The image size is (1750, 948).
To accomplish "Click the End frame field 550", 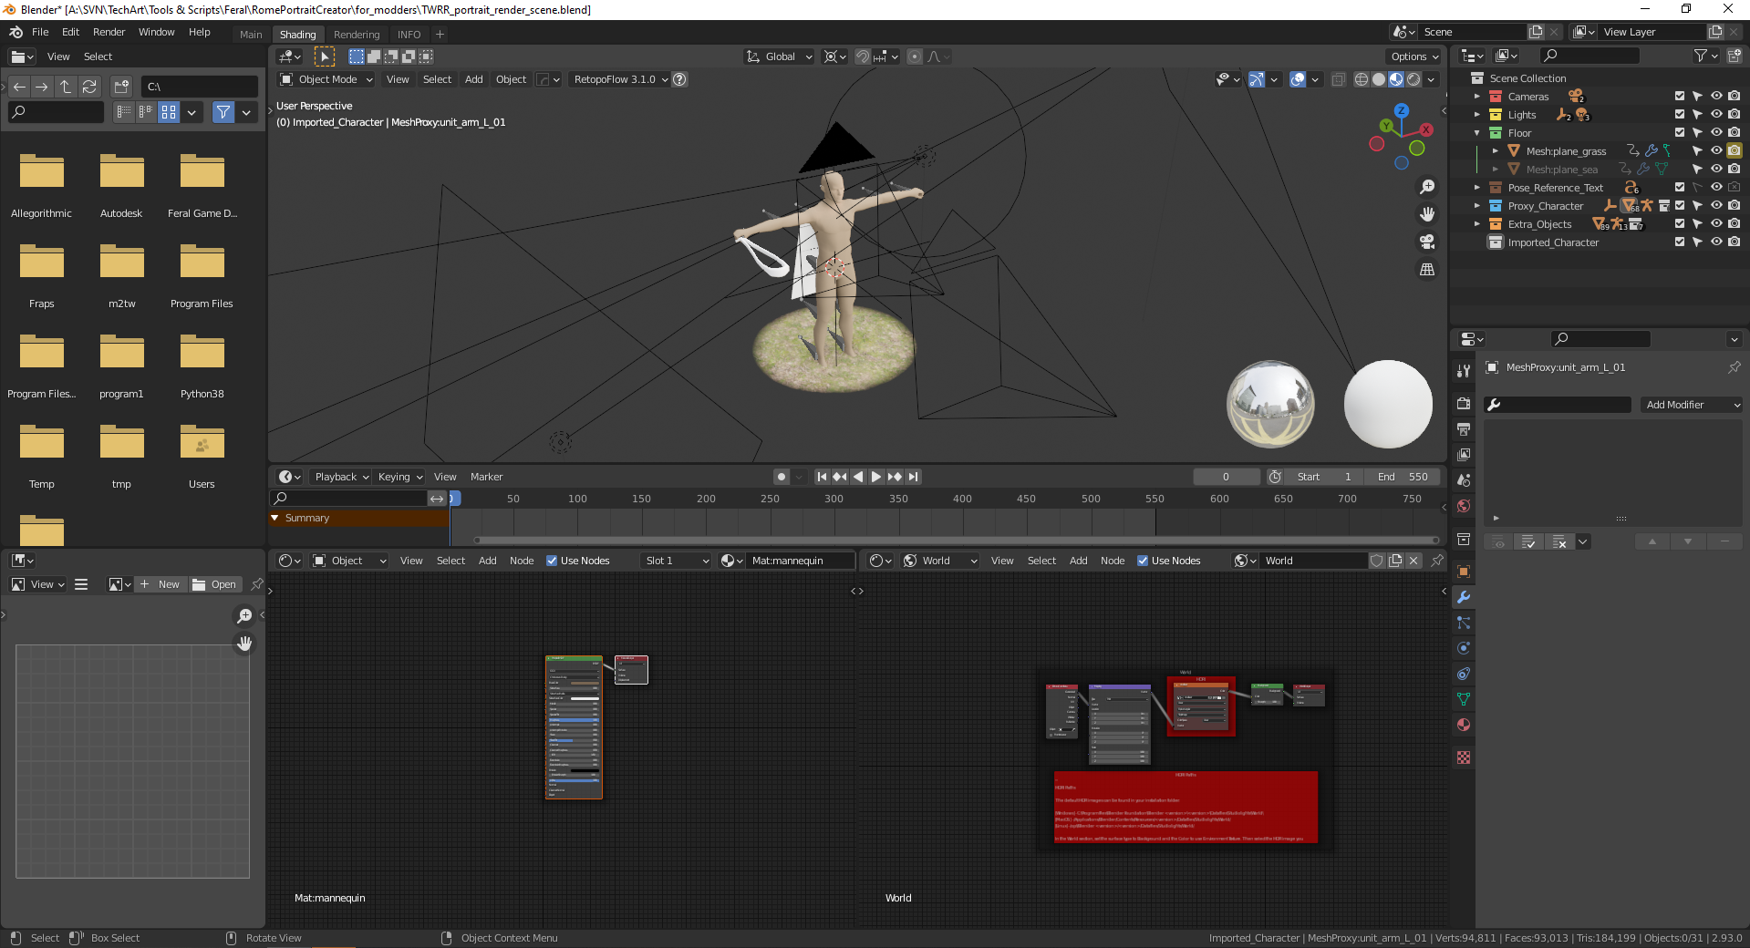I will 1403,477.
